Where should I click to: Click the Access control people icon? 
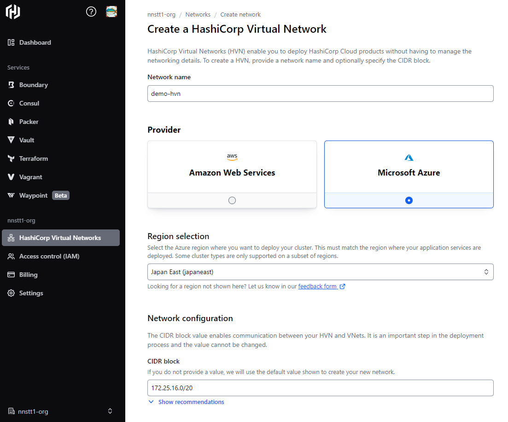(x=11, y=256)
